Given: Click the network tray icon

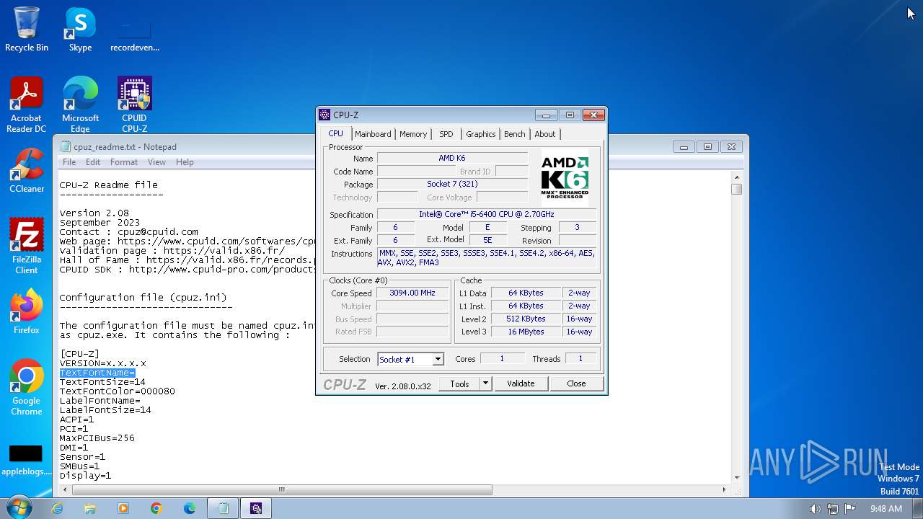Looking at the screenshot, I should point(833,509).
